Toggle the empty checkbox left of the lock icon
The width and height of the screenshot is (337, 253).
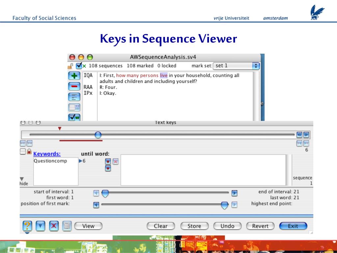point(23,152)
